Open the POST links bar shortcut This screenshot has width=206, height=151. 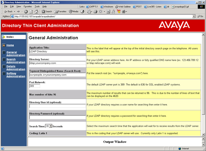[137, 7]
